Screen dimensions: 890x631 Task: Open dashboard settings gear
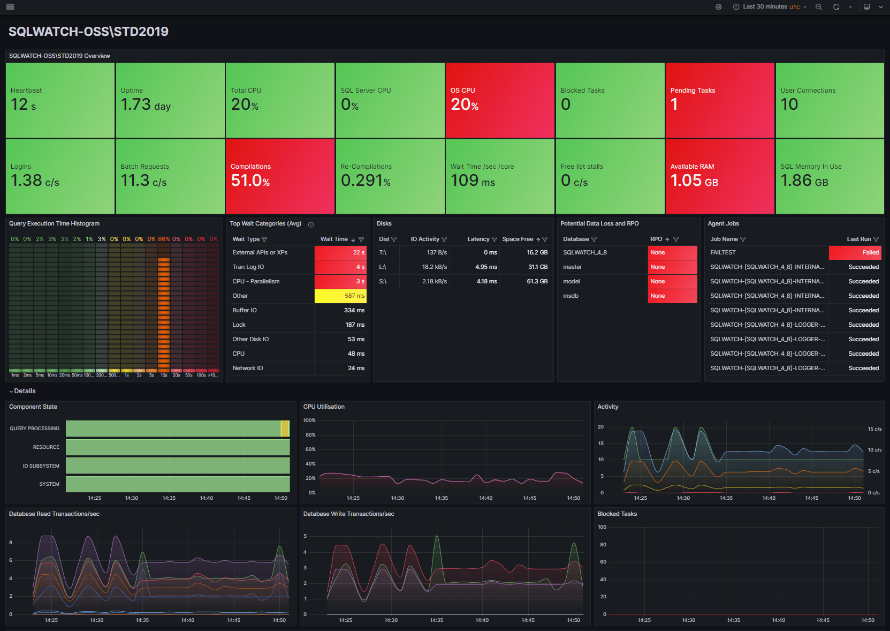pos(719,7)
